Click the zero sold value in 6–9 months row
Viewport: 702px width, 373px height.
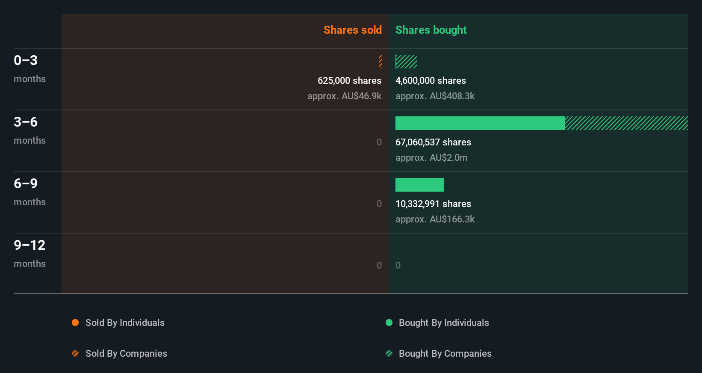[379, 204]
